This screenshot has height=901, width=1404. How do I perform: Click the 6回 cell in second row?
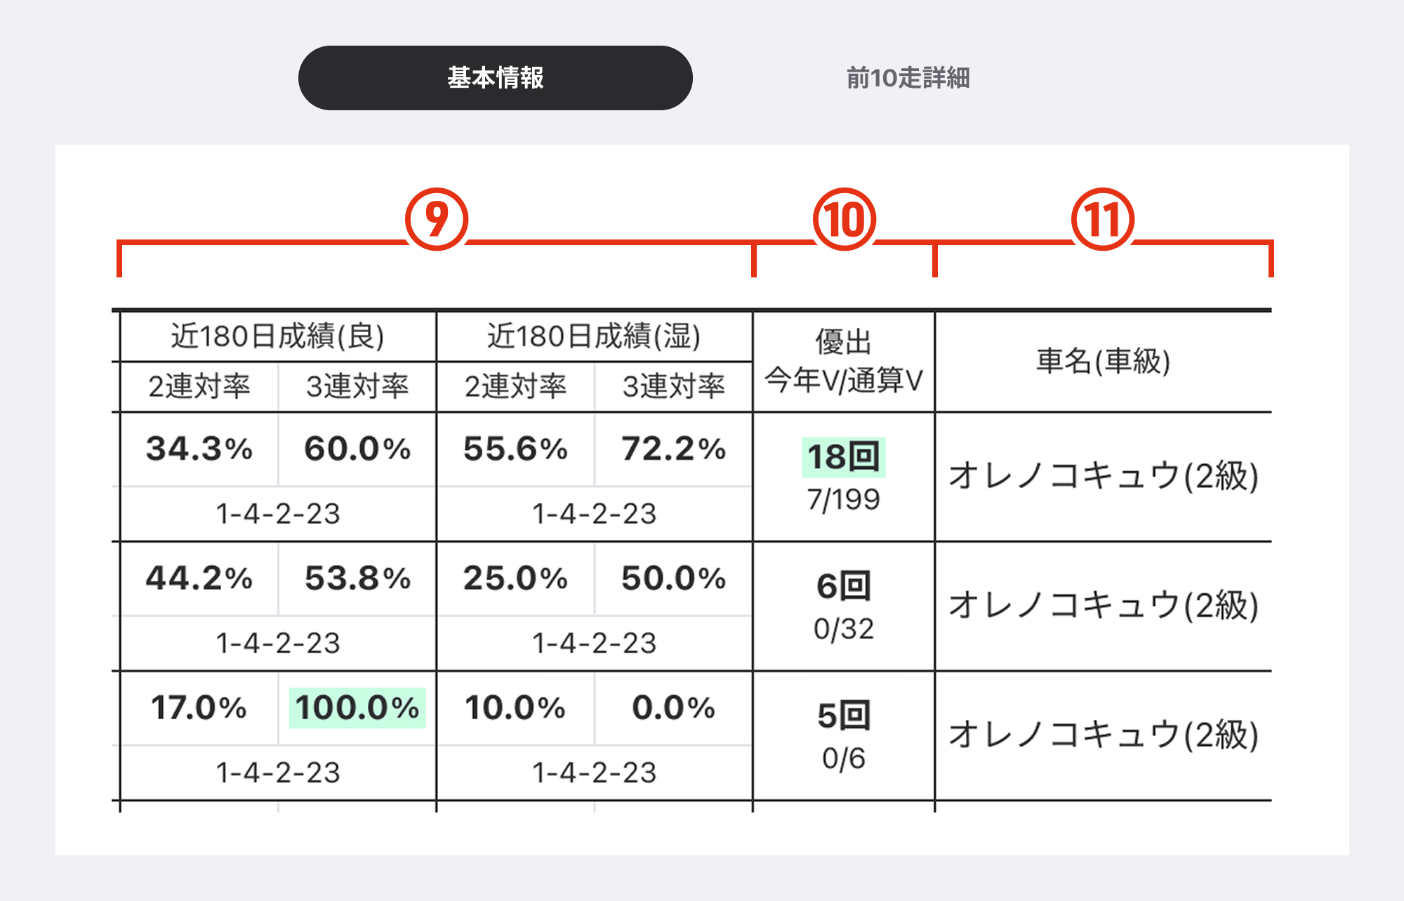coord(843,586)
